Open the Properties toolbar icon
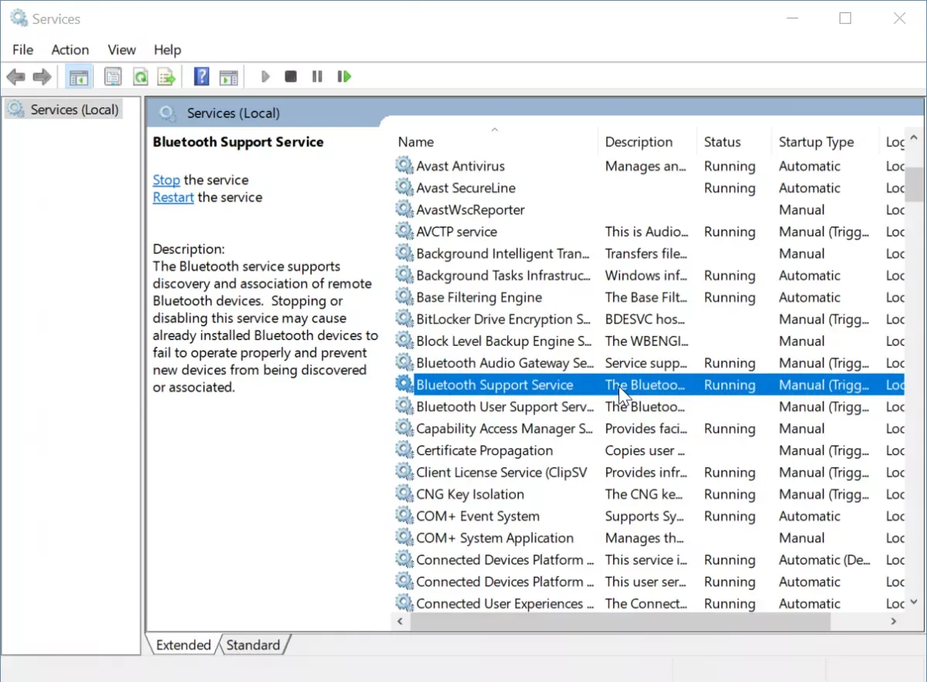927x682 pixels. click(112, 76)
